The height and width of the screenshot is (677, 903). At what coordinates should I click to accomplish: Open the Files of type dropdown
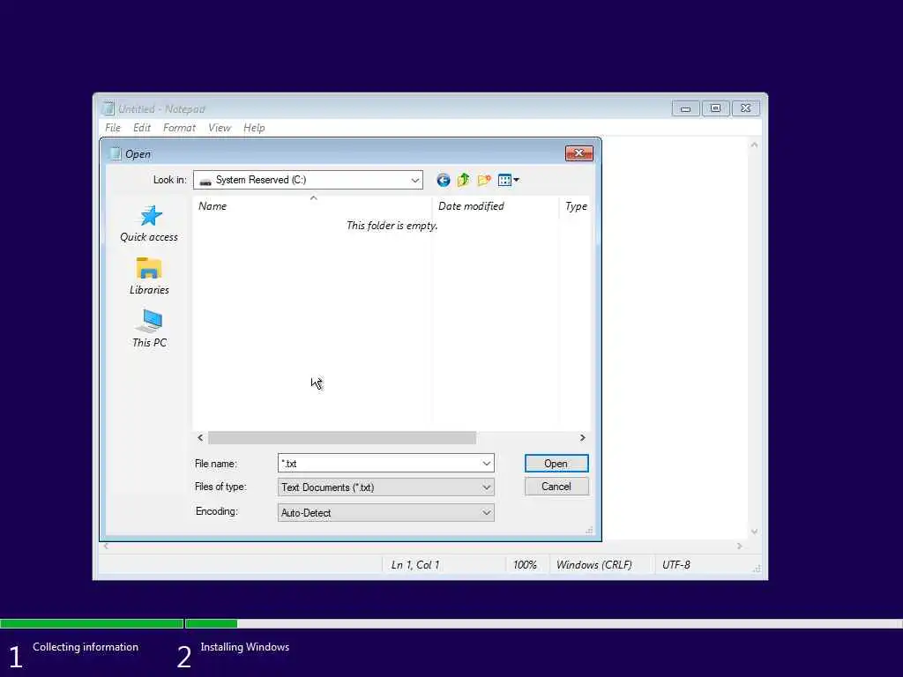tap(386, 487)
